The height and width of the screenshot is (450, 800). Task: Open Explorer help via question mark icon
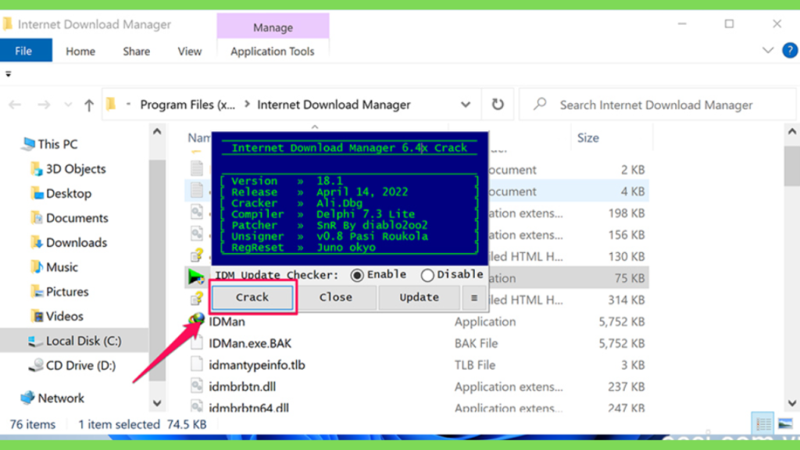click(x=790, y=51)
